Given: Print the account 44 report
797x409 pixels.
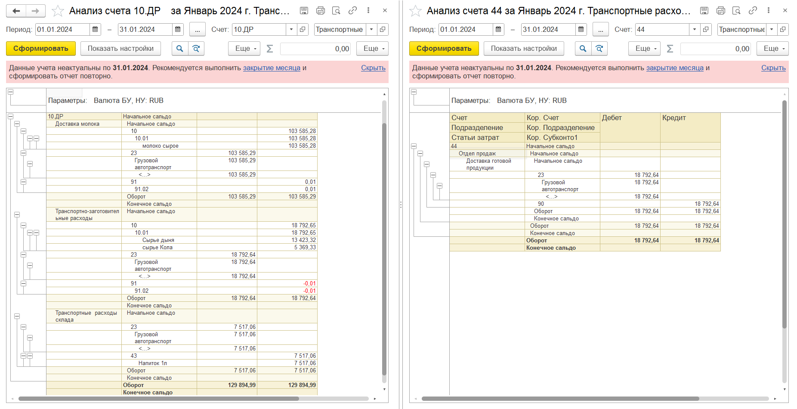Looking at the screenshot, I should click(x=721, y=11).
